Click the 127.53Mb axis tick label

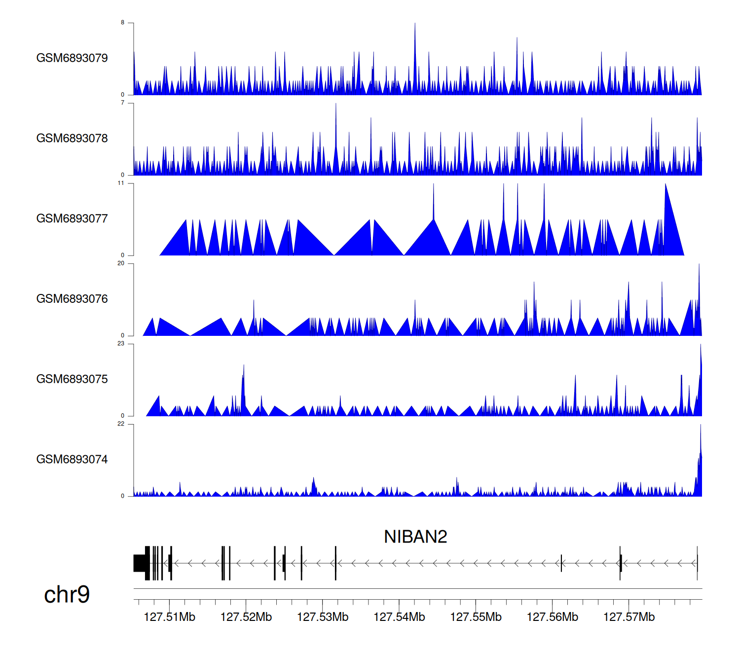tap(323, 617)
